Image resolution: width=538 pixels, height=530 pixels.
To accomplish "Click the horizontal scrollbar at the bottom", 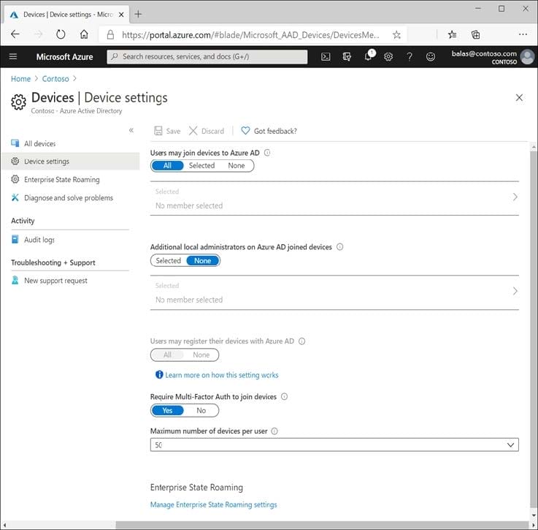I will tap(321, 525).
